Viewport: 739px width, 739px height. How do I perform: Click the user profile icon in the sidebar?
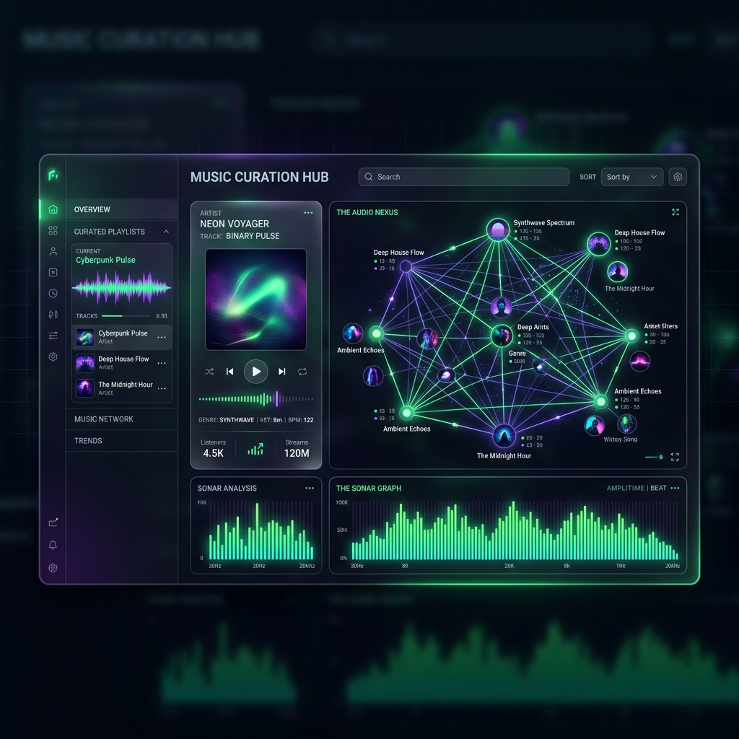coord(53,251)
